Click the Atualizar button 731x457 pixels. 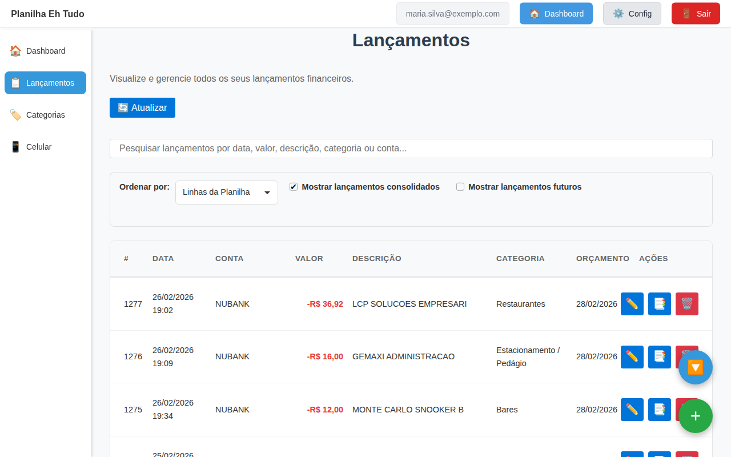(x=142, y=107)
